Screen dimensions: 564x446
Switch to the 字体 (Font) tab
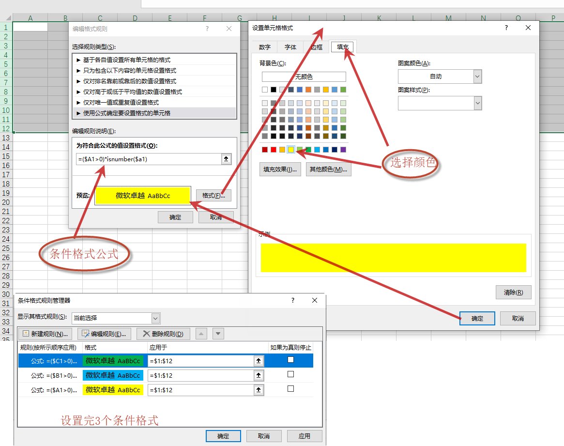pos(290,47)
